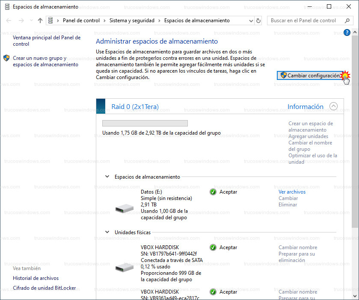The image size is (359, 300).
Task: Open the Ver archivos link
Action: point(292,192)
